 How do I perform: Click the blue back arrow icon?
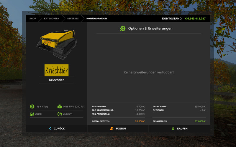[50, 128]
